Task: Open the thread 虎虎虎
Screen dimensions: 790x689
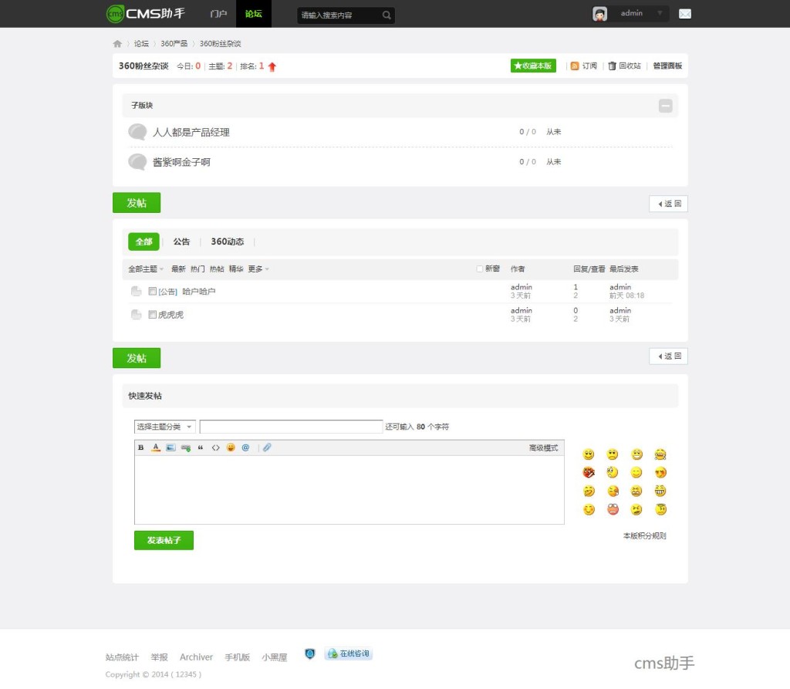Action: click(x=170, y=315)
